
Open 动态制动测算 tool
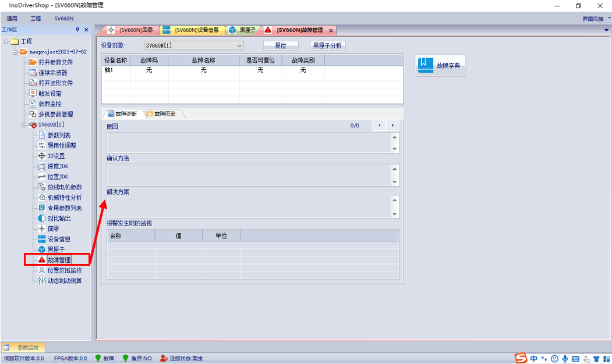tap(64, 281)
